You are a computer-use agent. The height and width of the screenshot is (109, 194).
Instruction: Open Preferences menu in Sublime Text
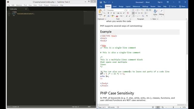click(54, 5)
